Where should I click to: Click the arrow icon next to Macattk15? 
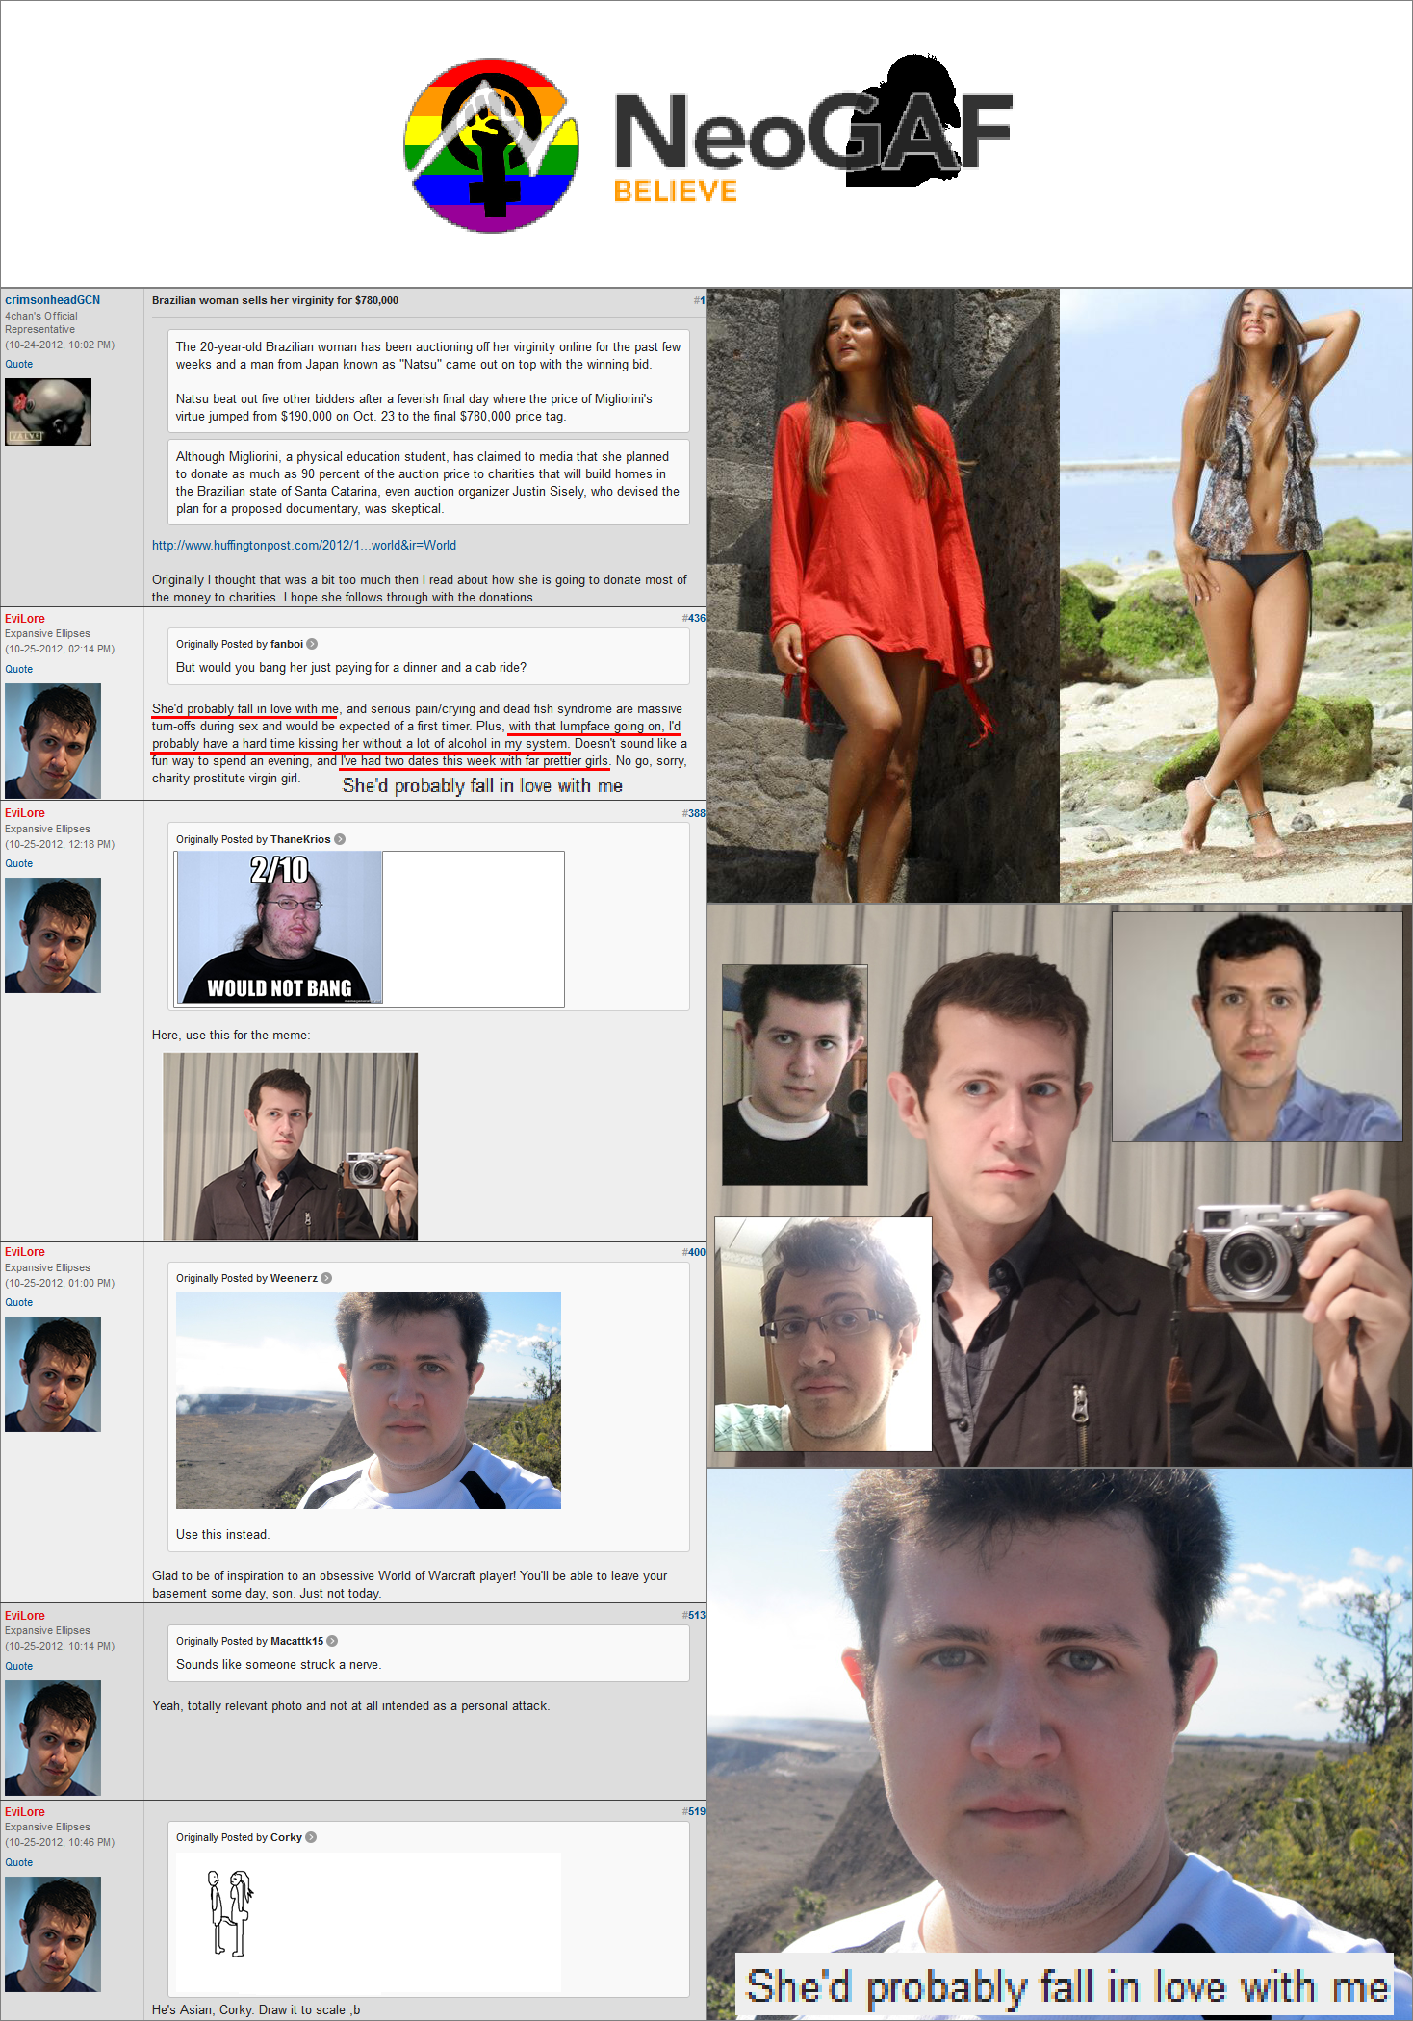(x=332, y=1641)
